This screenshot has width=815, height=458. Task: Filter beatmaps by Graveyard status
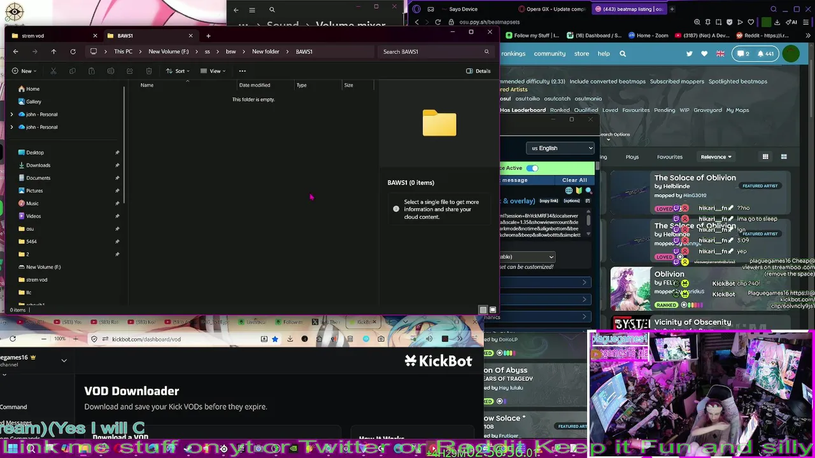pyautogui.click(x=707, y=110)
